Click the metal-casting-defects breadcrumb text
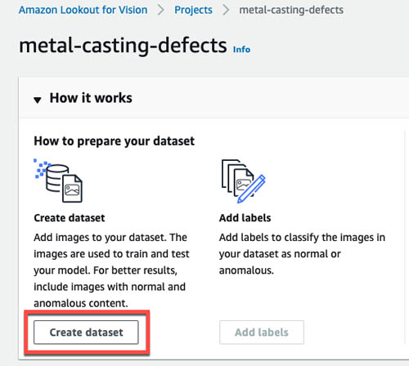This screenshot has height=366, width=409. [291, 10]
